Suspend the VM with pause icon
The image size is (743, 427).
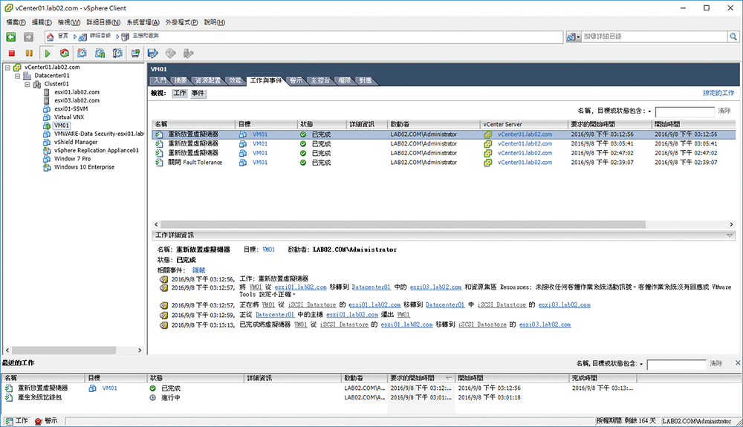pos(29,53)
